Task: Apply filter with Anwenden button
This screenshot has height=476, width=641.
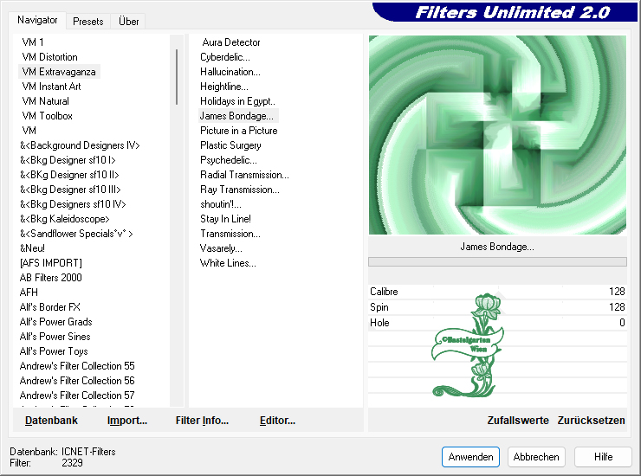Action: tap(470, 456)
